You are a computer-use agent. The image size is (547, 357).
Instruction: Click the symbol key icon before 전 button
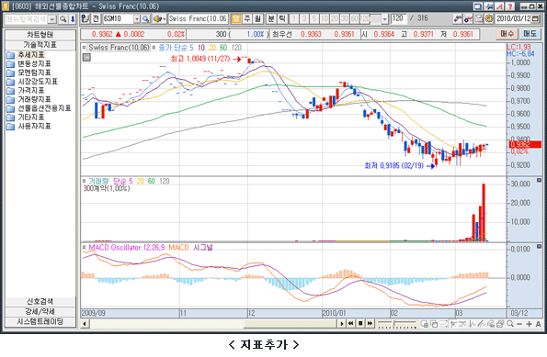click(85, 18)
